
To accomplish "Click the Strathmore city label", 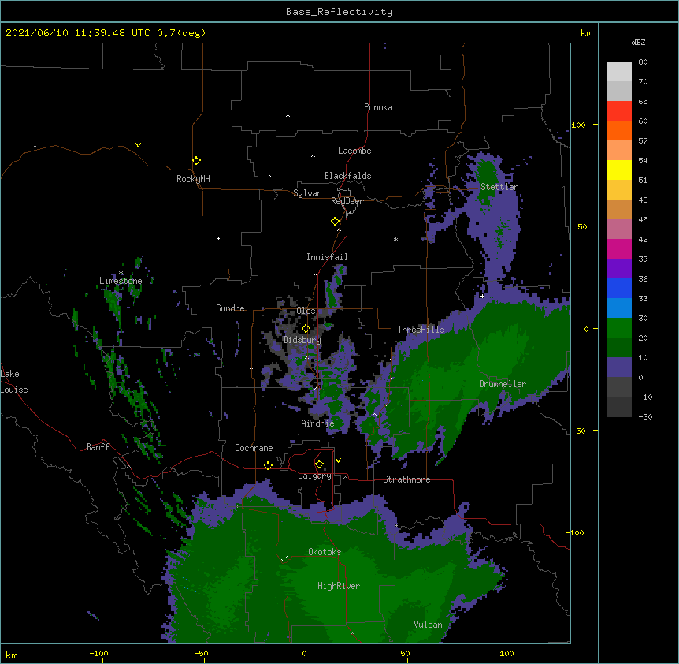I will (406, 479).
